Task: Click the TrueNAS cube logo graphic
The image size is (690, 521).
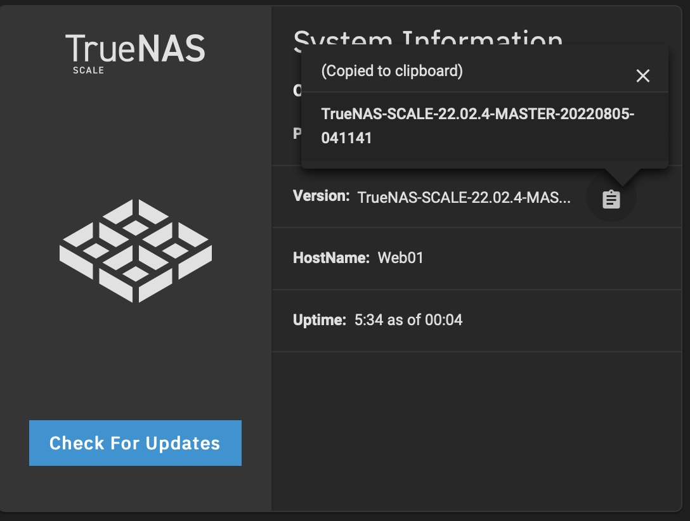Action: 136,250
